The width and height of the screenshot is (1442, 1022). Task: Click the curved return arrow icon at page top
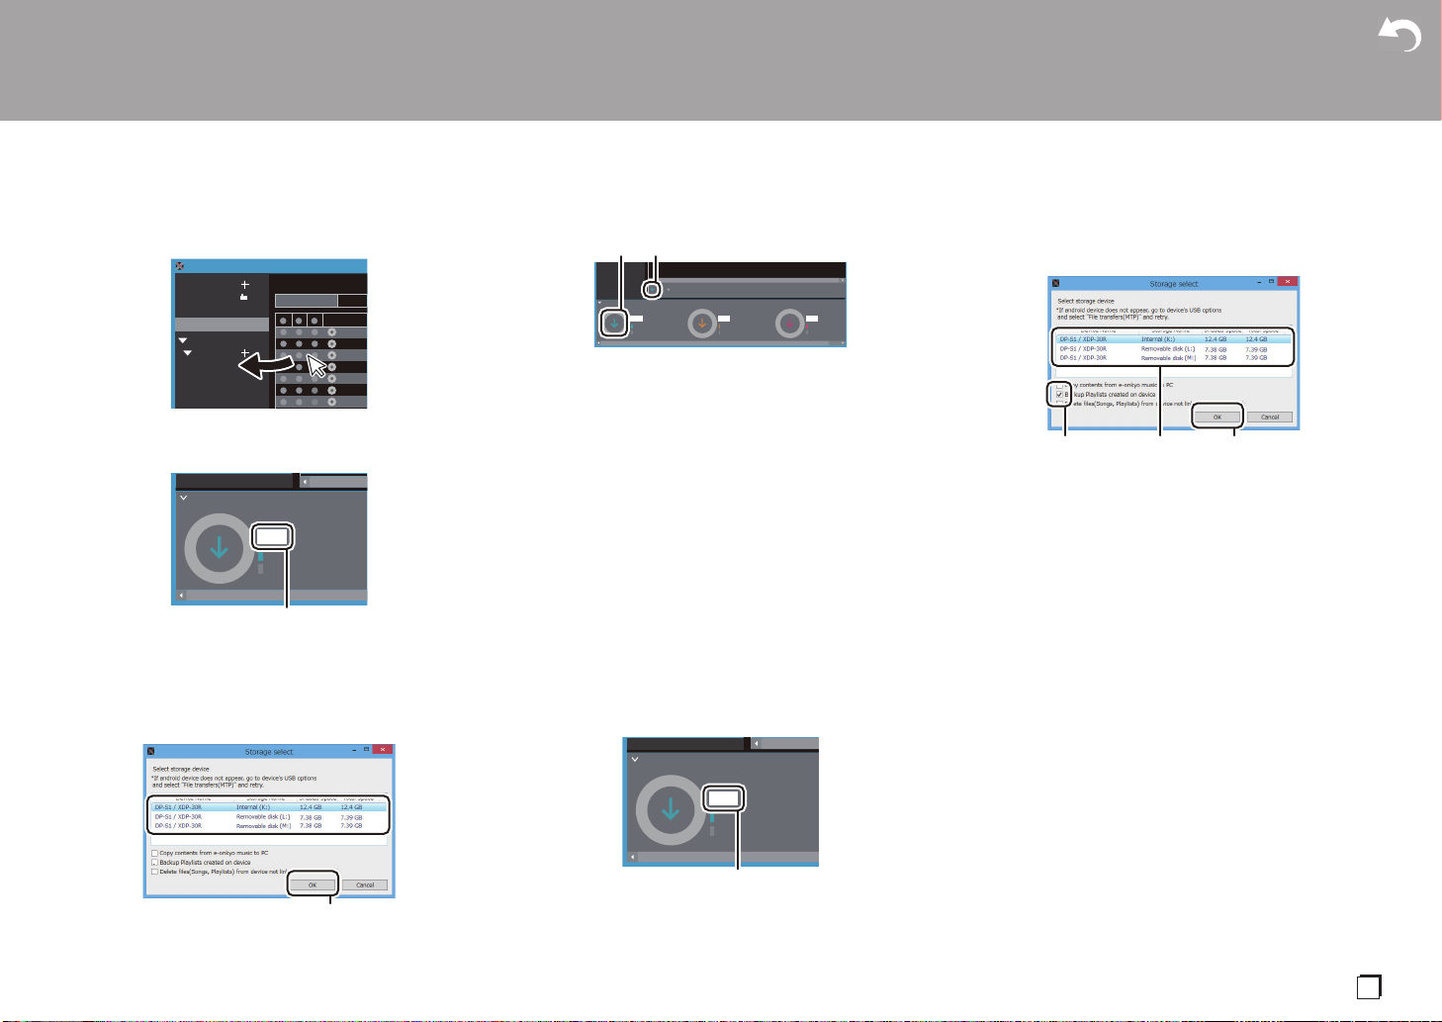click(x=1399, y=36)
